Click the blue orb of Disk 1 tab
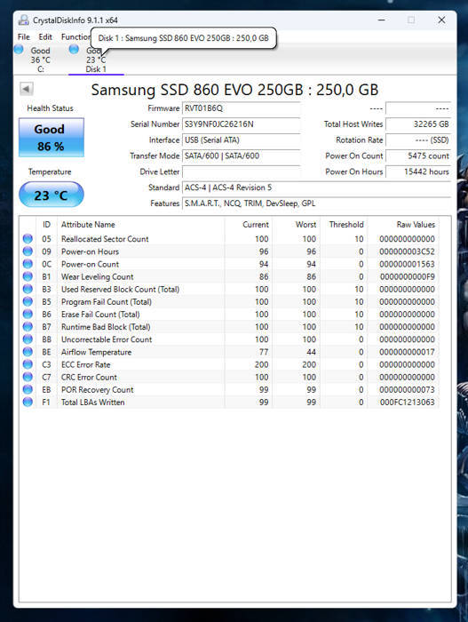 click(x=74, y=49)
